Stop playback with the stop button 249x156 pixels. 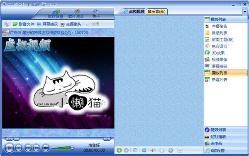click(x=19, y=148)
